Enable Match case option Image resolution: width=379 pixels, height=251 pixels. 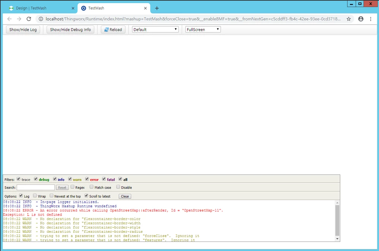pyautogui.click(x=92, y=187)
